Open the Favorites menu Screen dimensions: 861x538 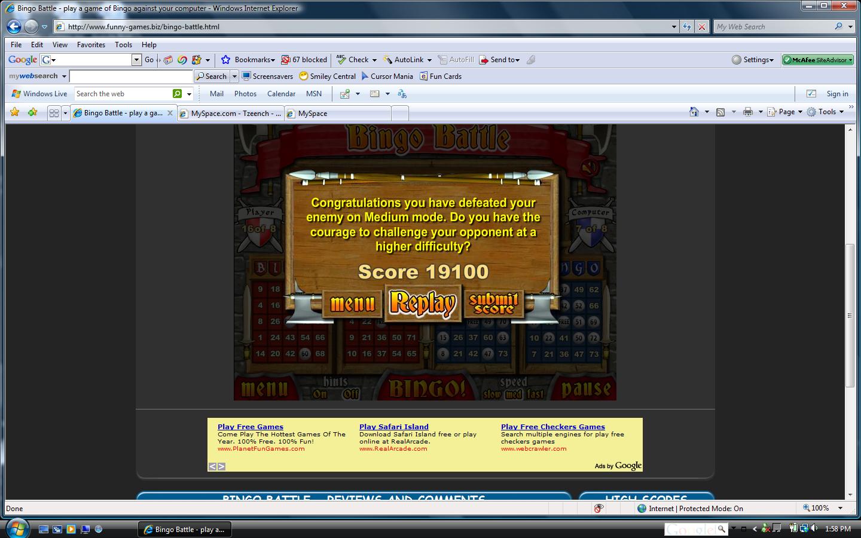click(x=91, y=44)
